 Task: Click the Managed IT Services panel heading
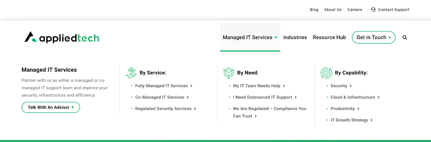(x=49, y=70)
